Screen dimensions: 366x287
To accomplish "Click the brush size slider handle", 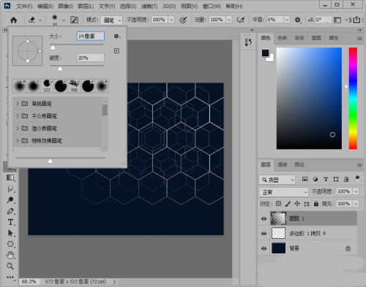I will point(53,47).
